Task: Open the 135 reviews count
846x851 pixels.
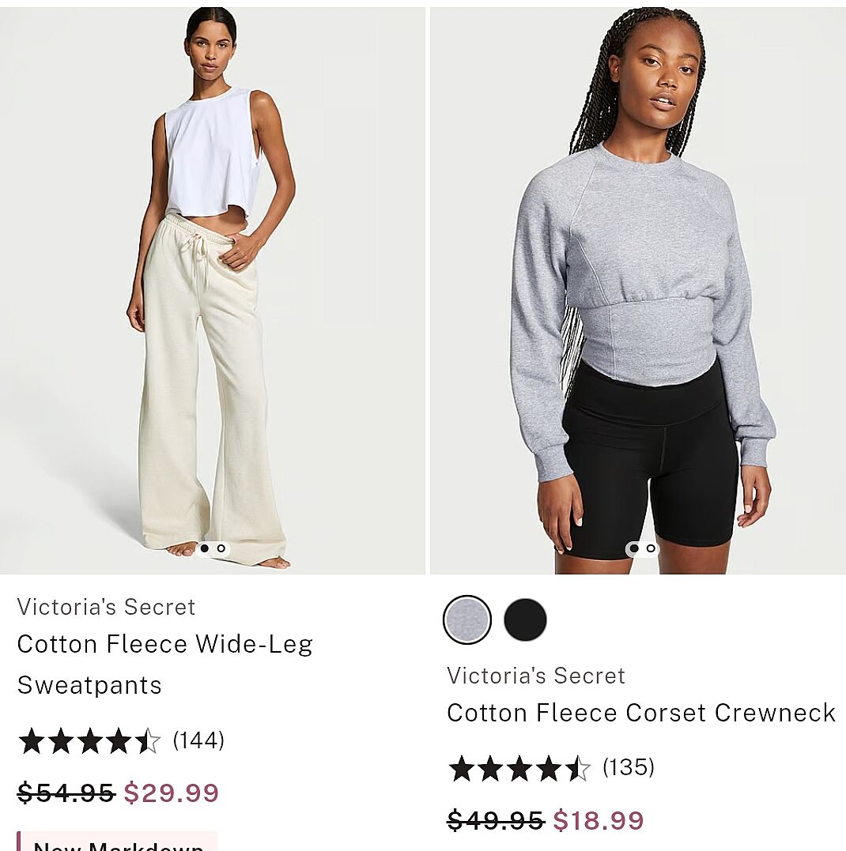Action: tap(629, 767)
